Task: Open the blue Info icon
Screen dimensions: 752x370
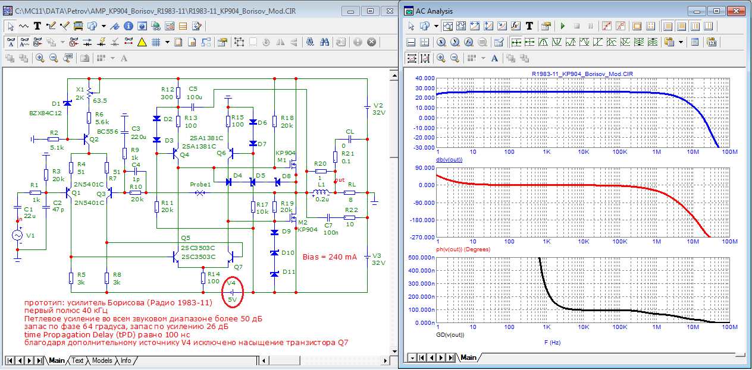Action: (x=129, y=26)
